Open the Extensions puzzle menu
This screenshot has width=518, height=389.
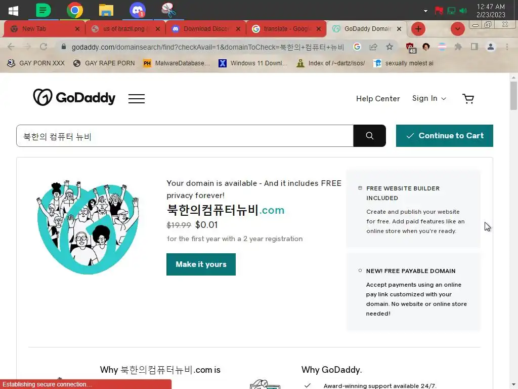pos(458,47)
